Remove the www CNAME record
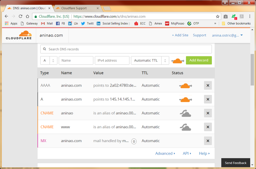The width and height of the screenshot is (256, 169). [x=208, y=127]
